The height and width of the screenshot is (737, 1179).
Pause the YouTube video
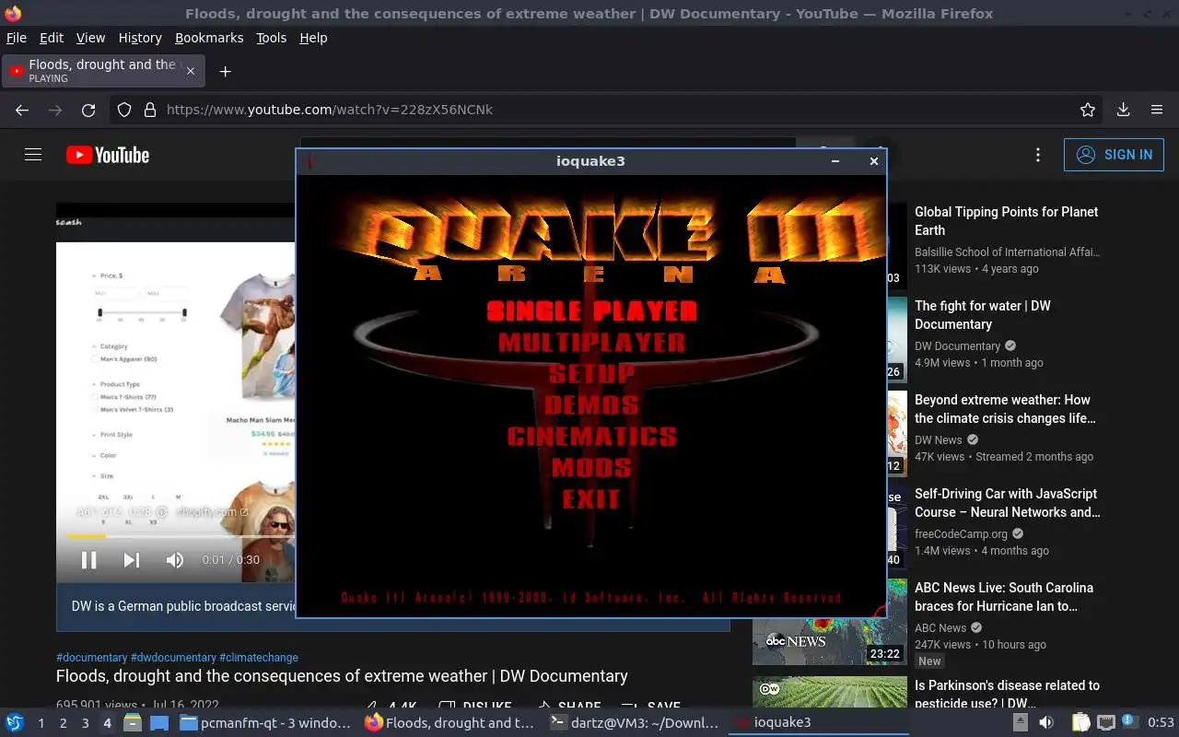pyautogui.click(x=88, y=559)
